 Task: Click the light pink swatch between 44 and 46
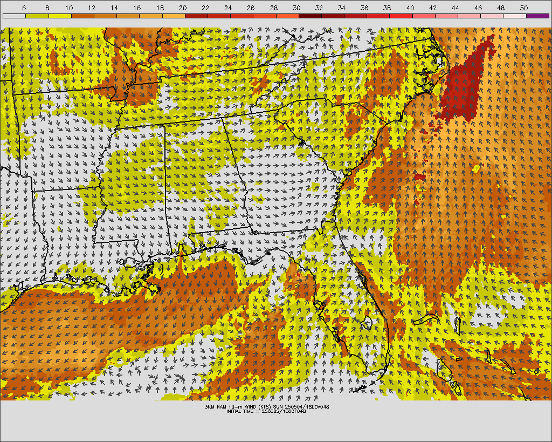[x=470, y=16]
